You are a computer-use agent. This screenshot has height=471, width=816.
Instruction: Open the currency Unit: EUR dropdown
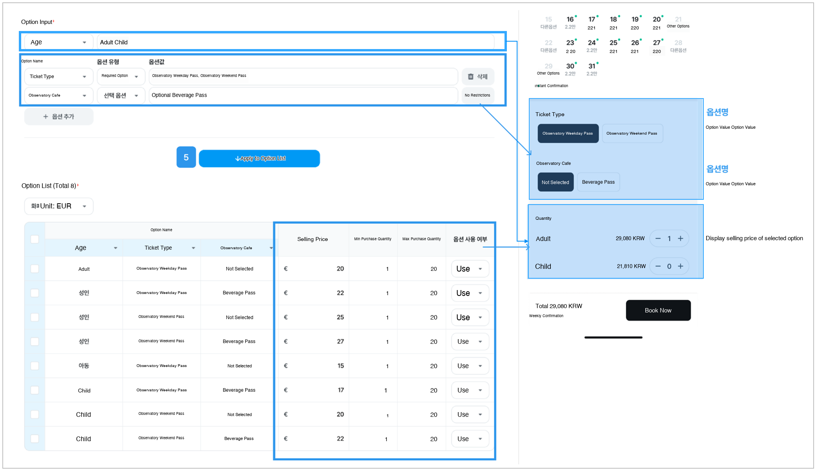click(x=59, y=206)
